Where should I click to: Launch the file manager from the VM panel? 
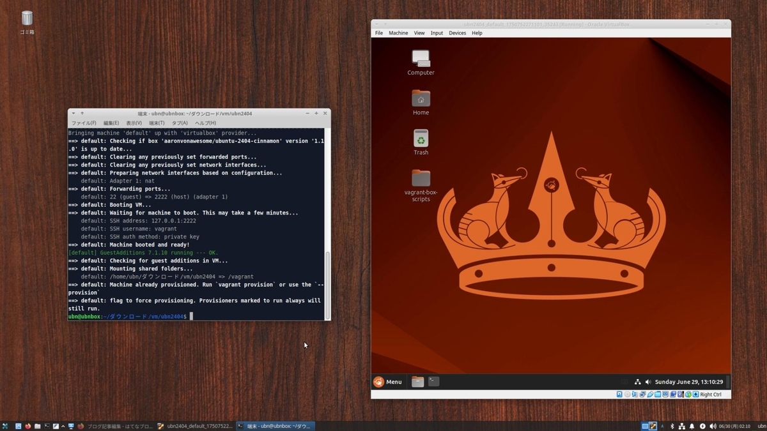[x=417, y=382]
